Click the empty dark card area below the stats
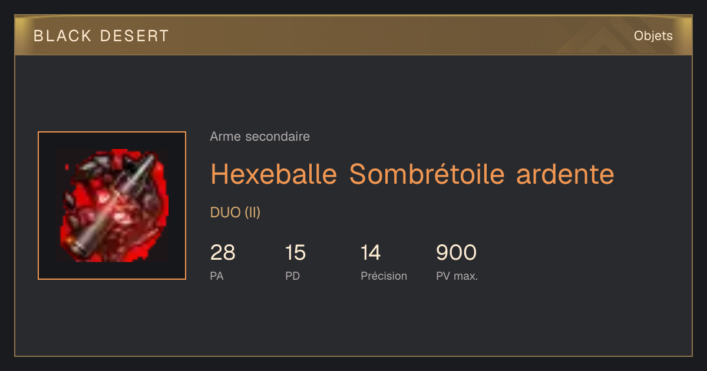 (353, 321)
